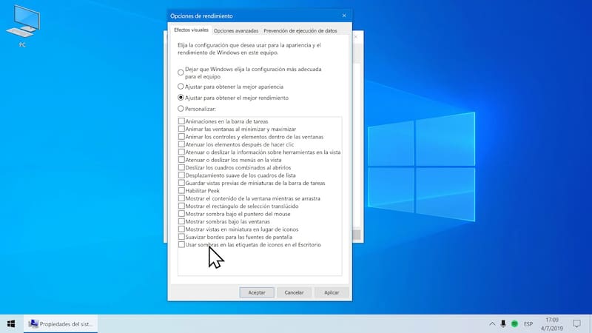592x333 pixels.
Task: Switch to Efectos visuales tab
Action: pyautogui.click(x=191, y=30)
